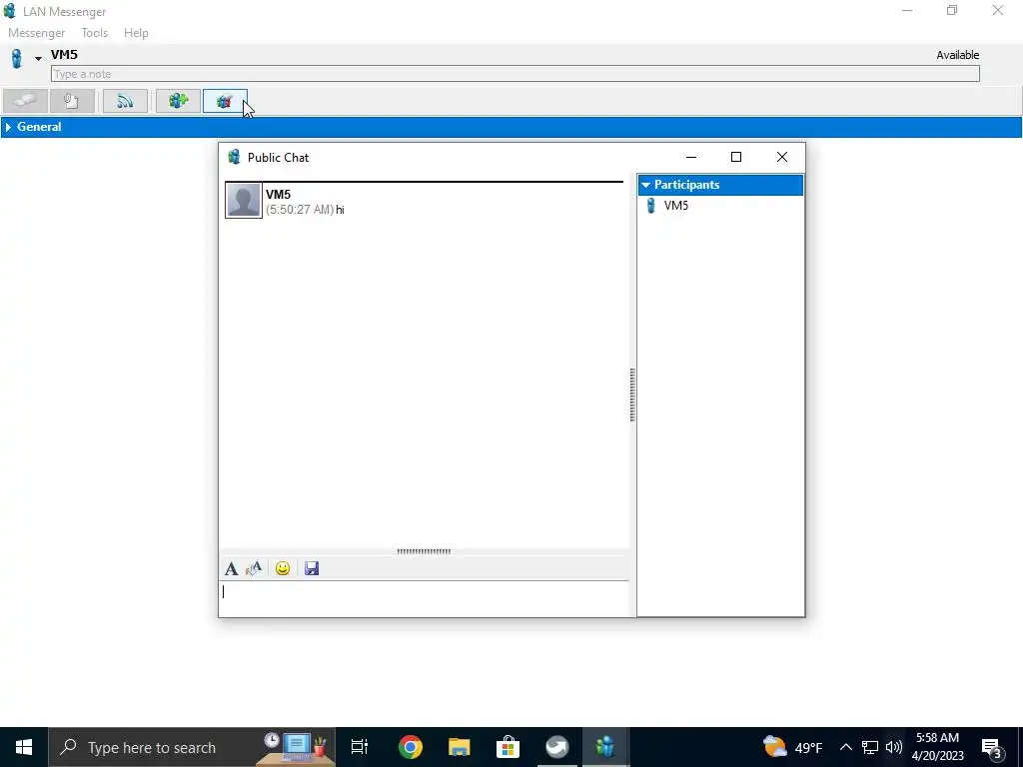Click the VM5 user name in header

64,55
